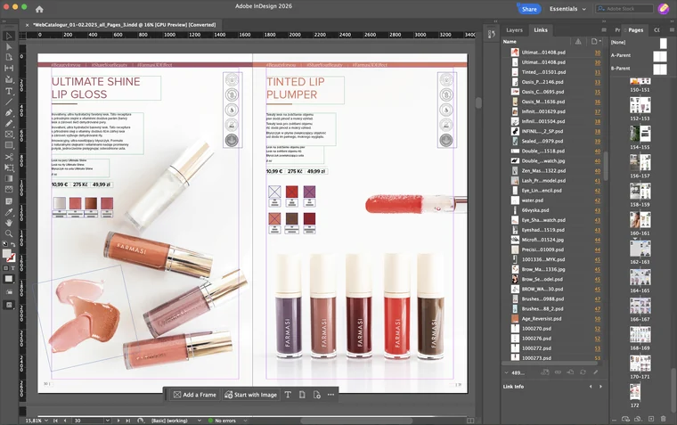
Task: Click the Start with Image button
Action: click(x=251, y=395)
